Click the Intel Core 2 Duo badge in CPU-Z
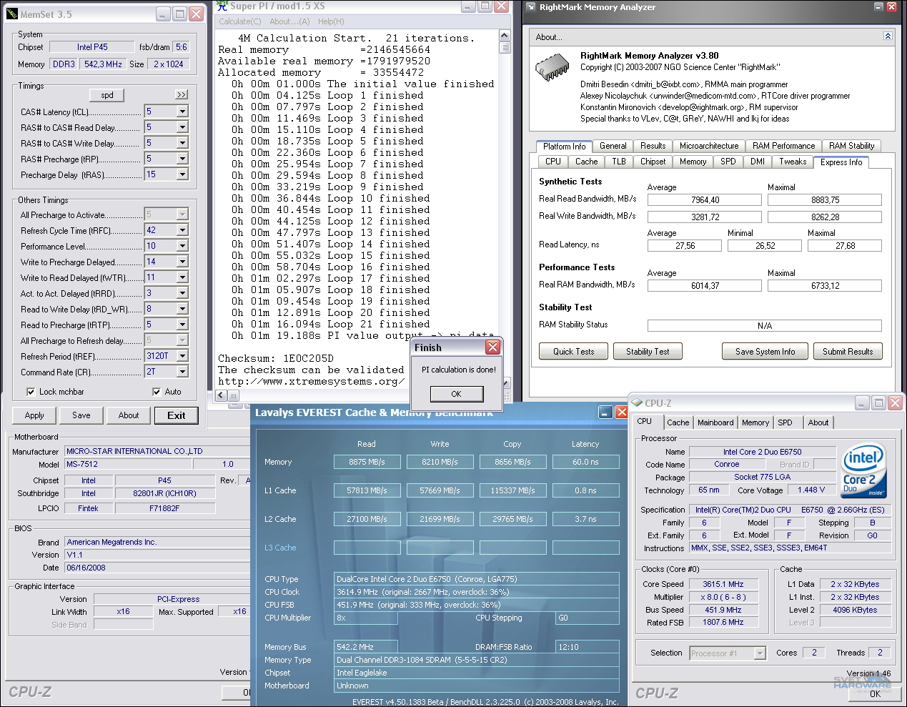 tap(863, 470)
